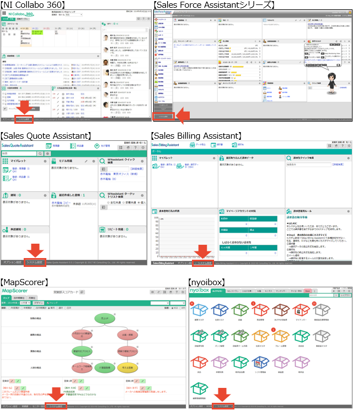Click the pencil edit icon in モデル見積 panel
The image size is (353, 410).
point(86,161)
